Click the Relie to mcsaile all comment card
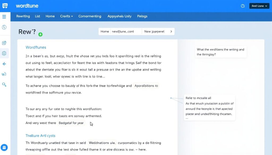The image size is (272, 155). [210, 107]
